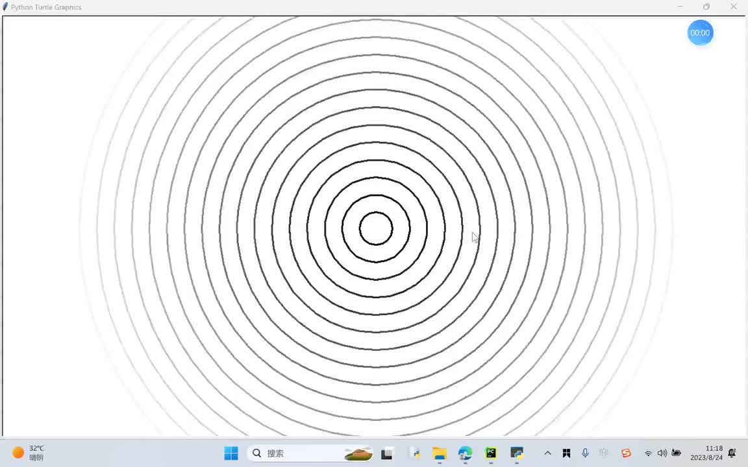Open the Wi-Fi network tray icon
This screenshot has width=748, height=467.
pyautogui.click(x=648, y=453)
